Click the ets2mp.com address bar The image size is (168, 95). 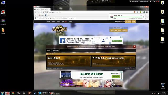[90, 12]
